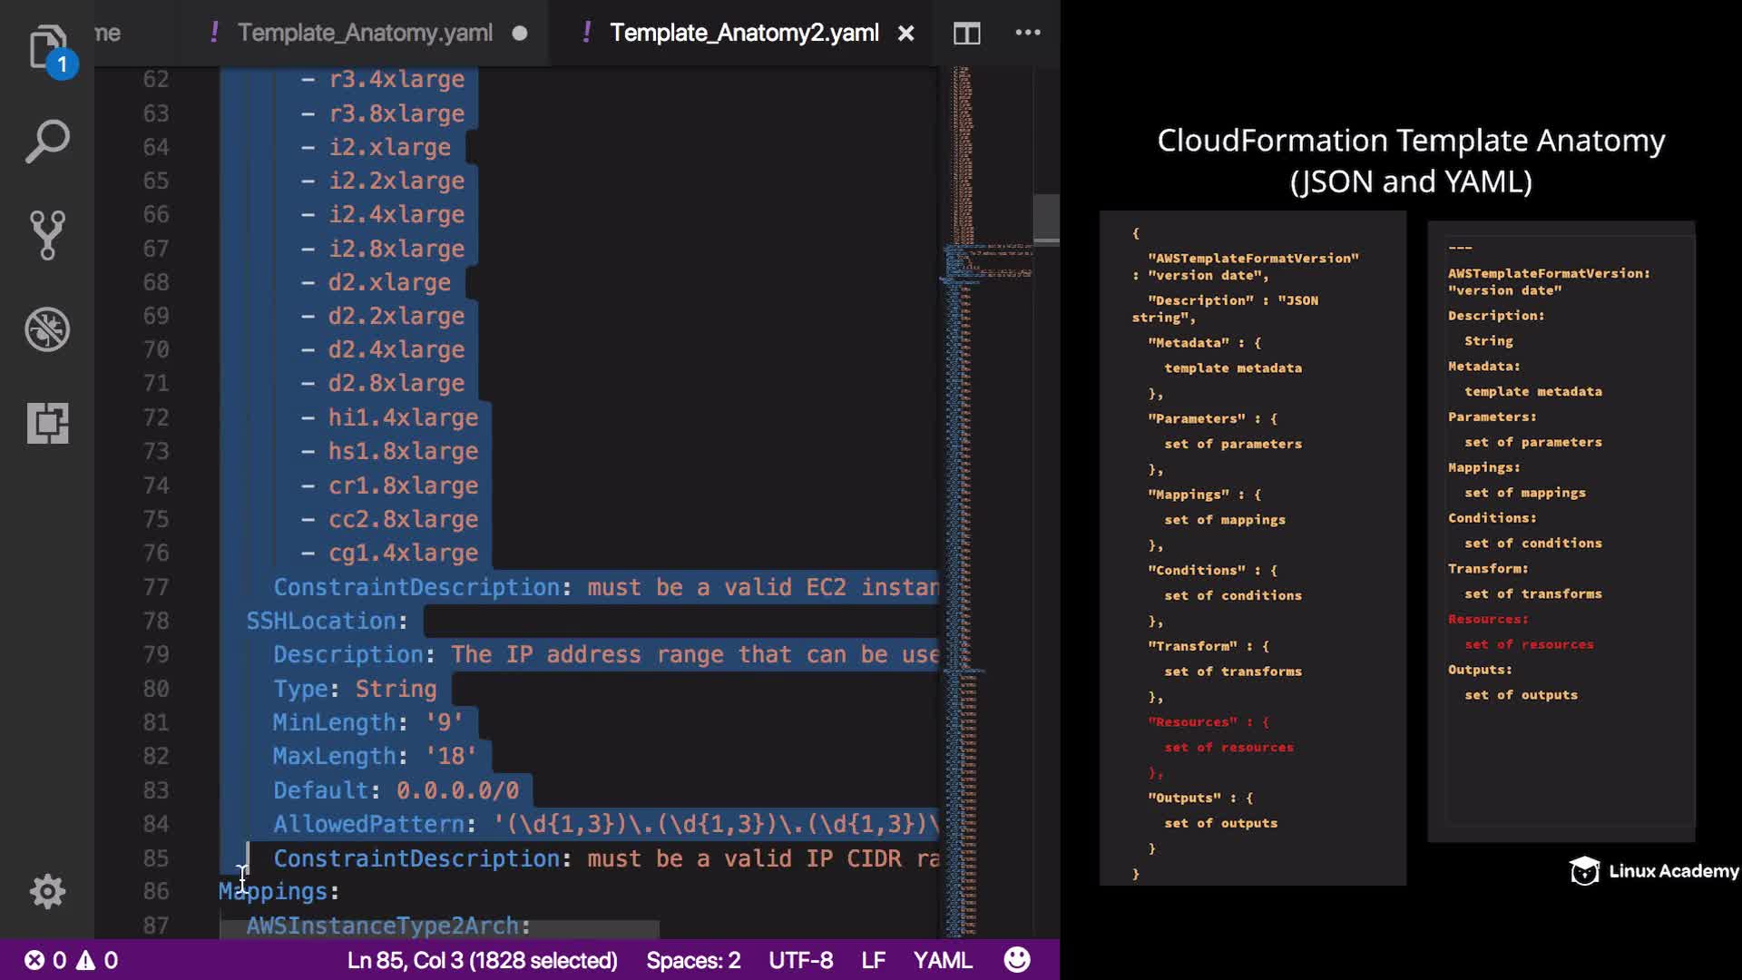
Task: Select the Template_Anatomy2.yaml tab
Action: point(743,34)
